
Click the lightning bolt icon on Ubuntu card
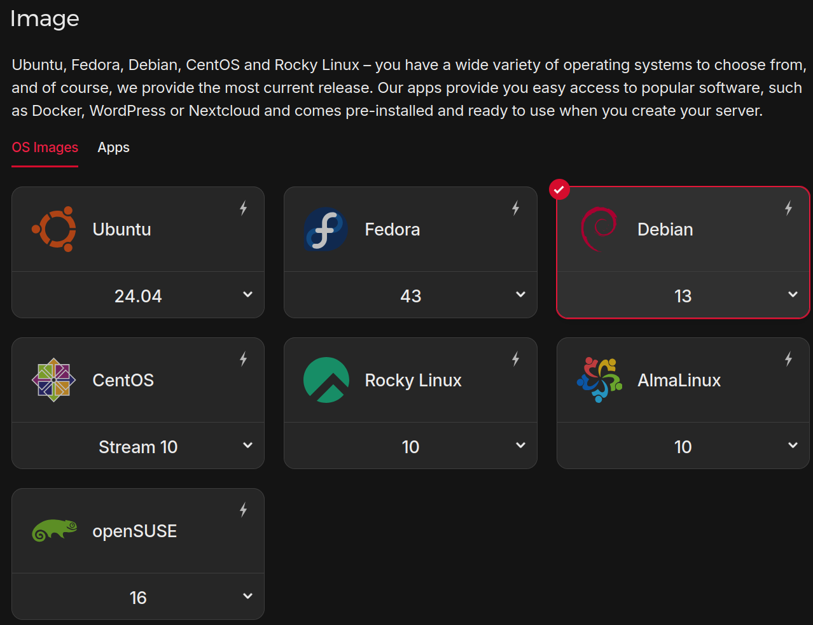(x=243, y=208)
